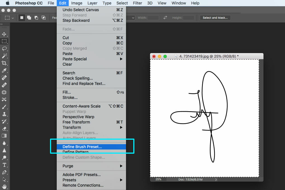Select the Lasso tool

[x=4, y=49]
